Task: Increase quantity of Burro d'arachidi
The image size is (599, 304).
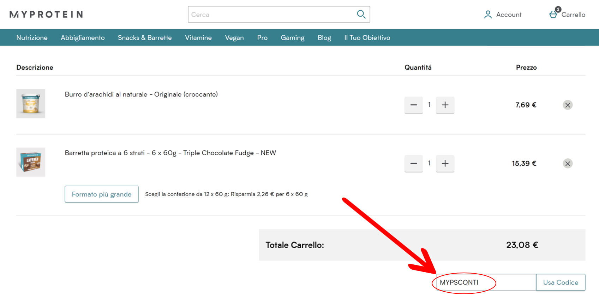Action: pyautogui.click(x=445, y=105)
